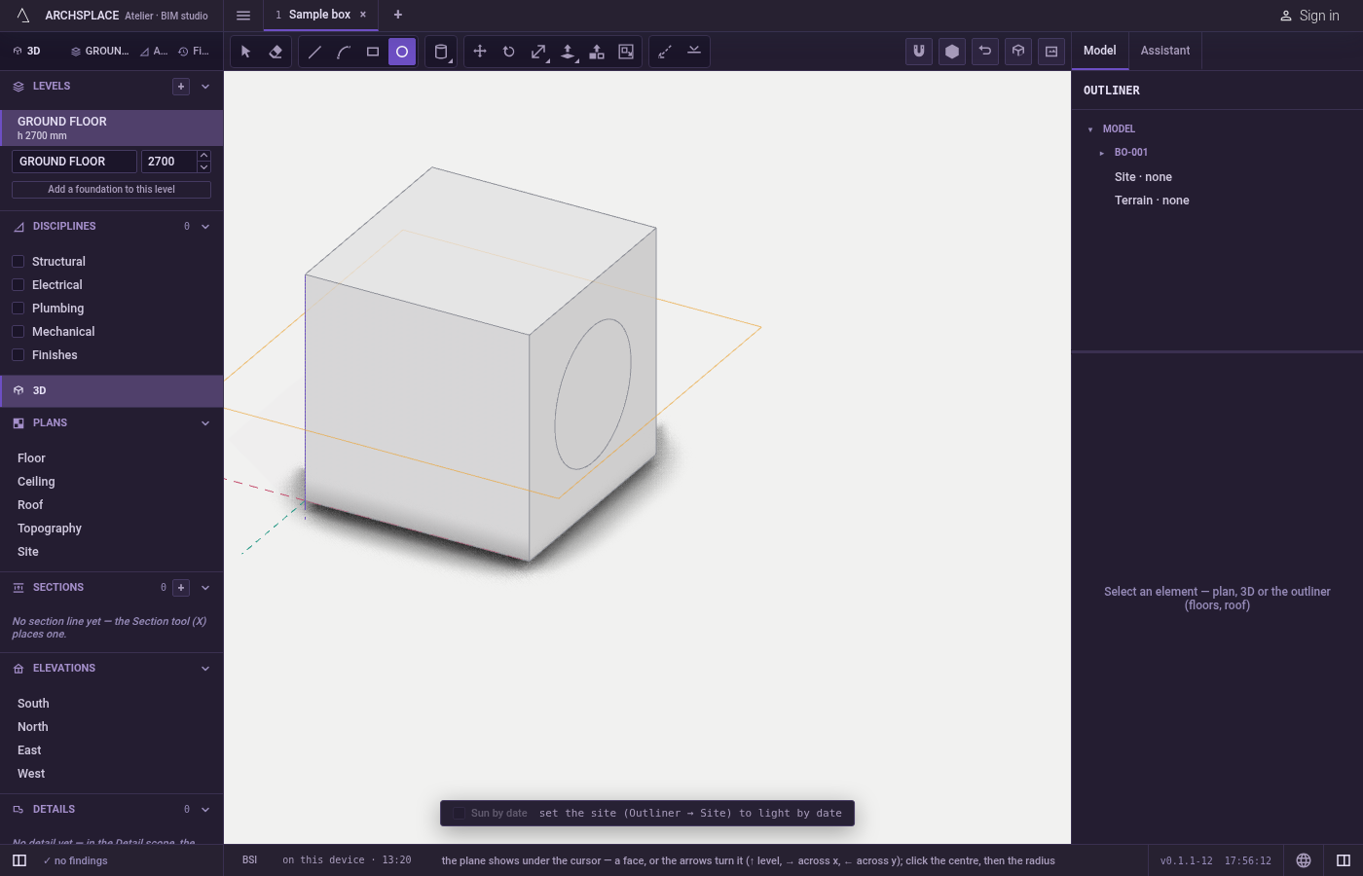Screen dimensions: 1363x876
Task: Enable the Plumbing discipline checkbox
Action: pos(18,308)
